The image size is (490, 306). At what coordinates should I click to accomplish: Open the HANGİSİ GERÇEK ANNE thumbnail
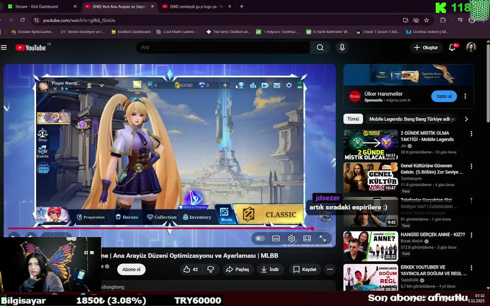tap(371, 246)
